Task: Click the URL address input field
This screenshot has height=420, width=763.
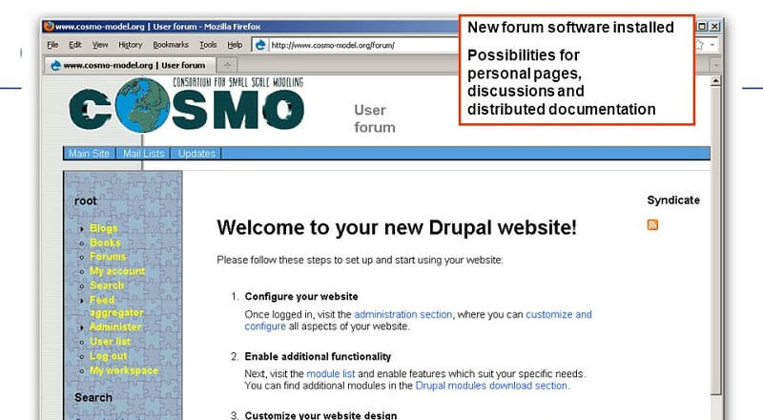Action: (x=362, y=45)
